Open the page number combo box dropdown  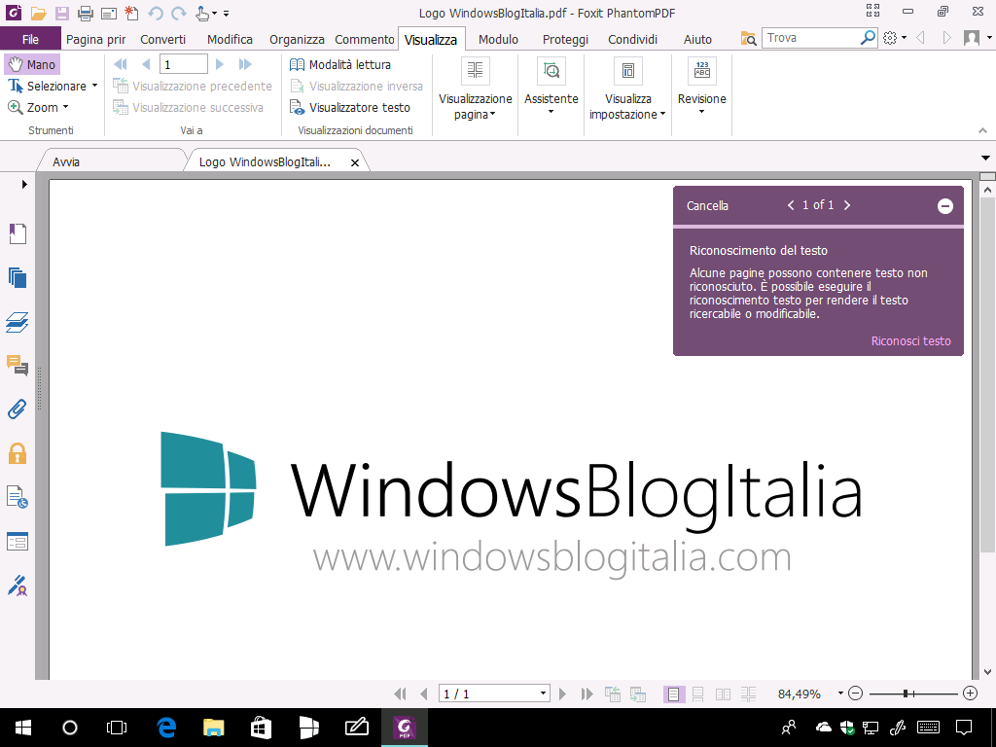(543, 693)
